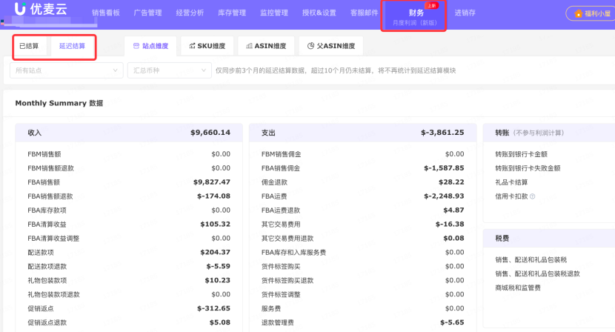
Task: Click the 配送款项退款 value $-5.59
Action: pyautogui.click(x=219, y=267)
